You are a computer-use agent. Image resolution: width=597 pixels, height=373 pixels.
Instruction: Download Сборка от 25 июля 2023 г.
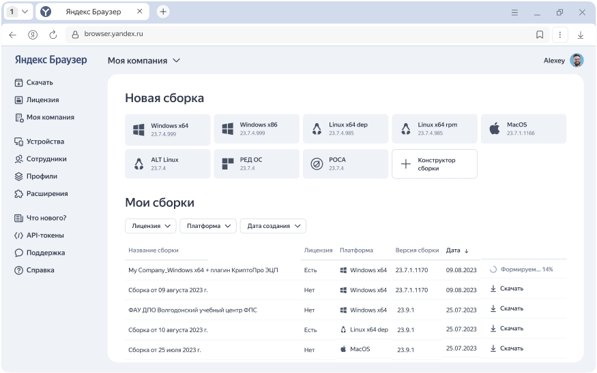pyautogui.click(x=507, y=348)
